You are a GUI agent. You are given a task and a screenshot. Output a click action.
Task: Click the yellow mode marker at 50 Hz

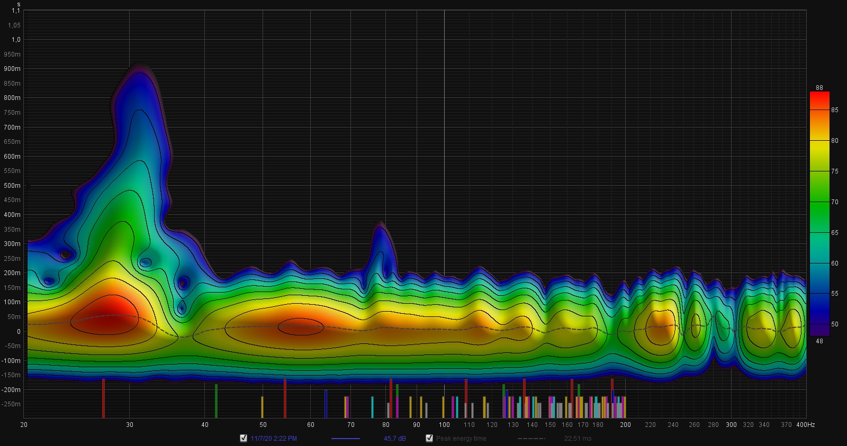coord(262,407)
